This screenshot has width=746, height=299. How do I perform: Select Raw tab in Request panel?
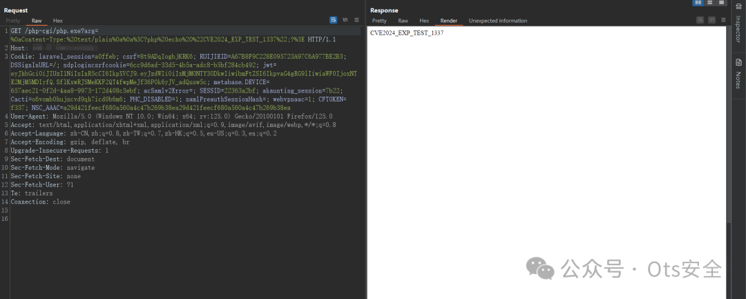tap(37, 21)
